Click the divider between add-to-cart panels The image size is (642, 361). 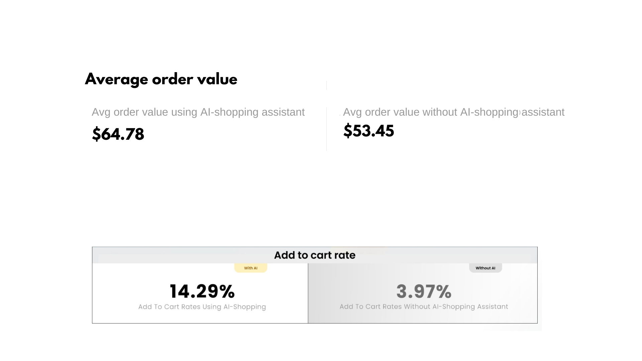click(308, 293)
